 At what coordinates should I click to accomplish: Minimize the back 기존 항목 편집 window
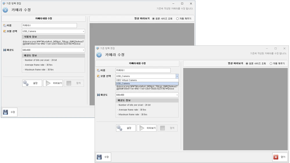pos(173,3)
